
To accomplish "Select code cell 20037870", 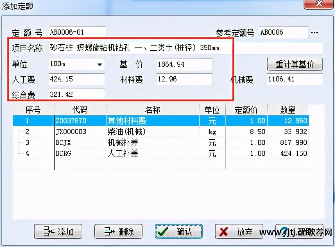I will [x=80, y=121].
